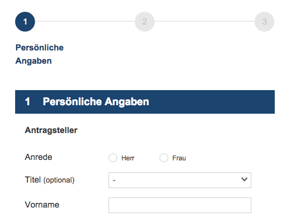Click the Titel (optional) label
Image resolution: width=288 pixels, height=217 pixels.
click(x=50, y=180)
